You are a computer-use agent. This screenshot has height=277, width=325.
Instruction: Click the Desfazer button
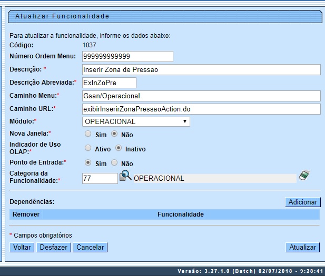54,247
